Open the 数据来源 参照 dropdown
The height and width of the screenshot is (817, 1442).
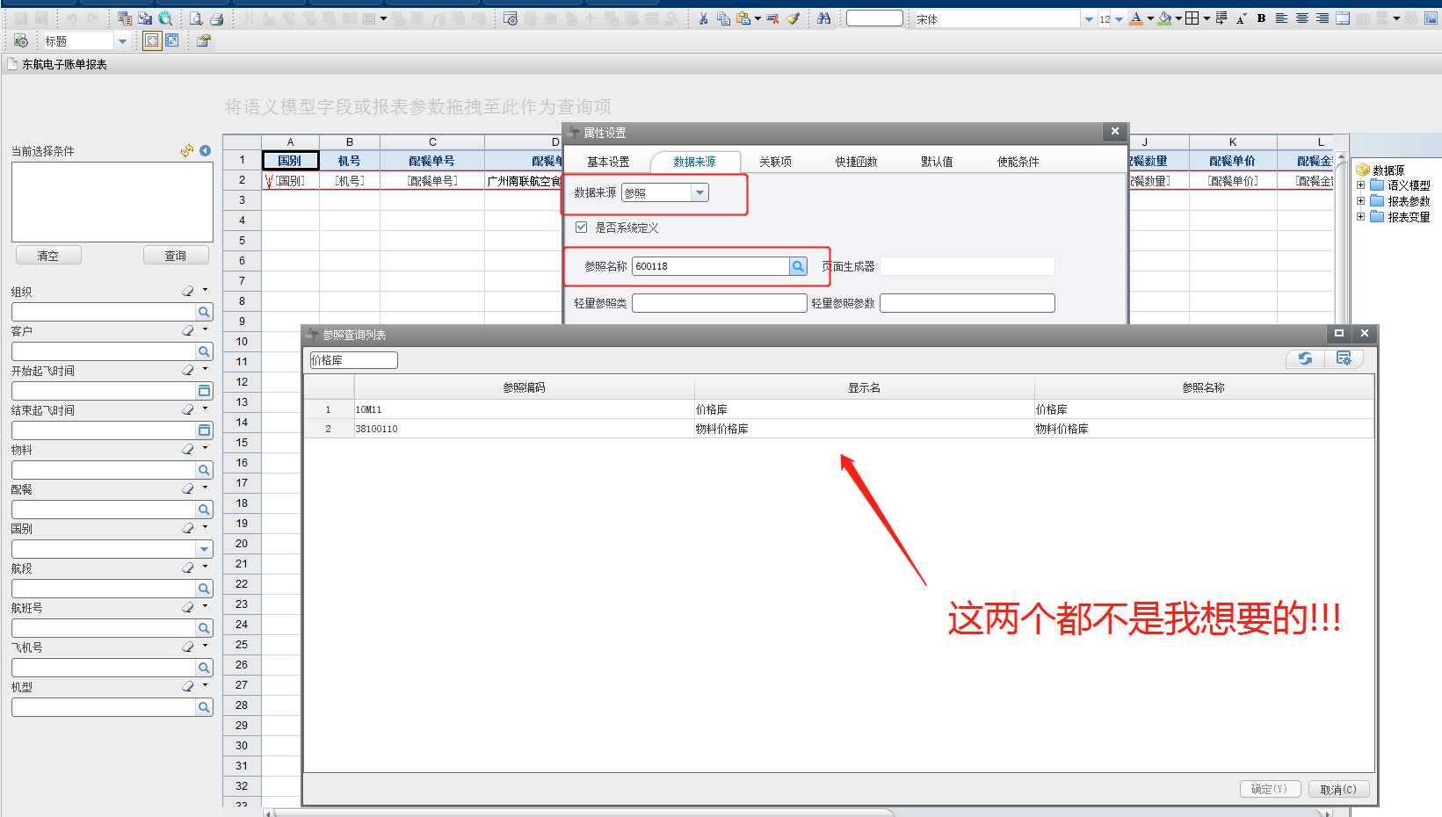pyautogui.click(x=699, y=193)
